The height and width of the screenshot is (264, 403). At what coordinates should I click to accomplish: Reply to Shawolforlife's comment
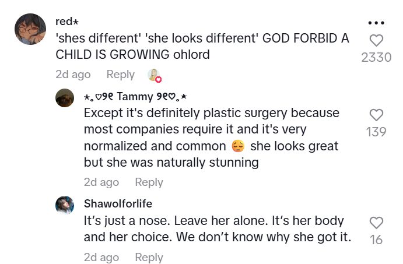pyautogui.click(x=149, y=257)
